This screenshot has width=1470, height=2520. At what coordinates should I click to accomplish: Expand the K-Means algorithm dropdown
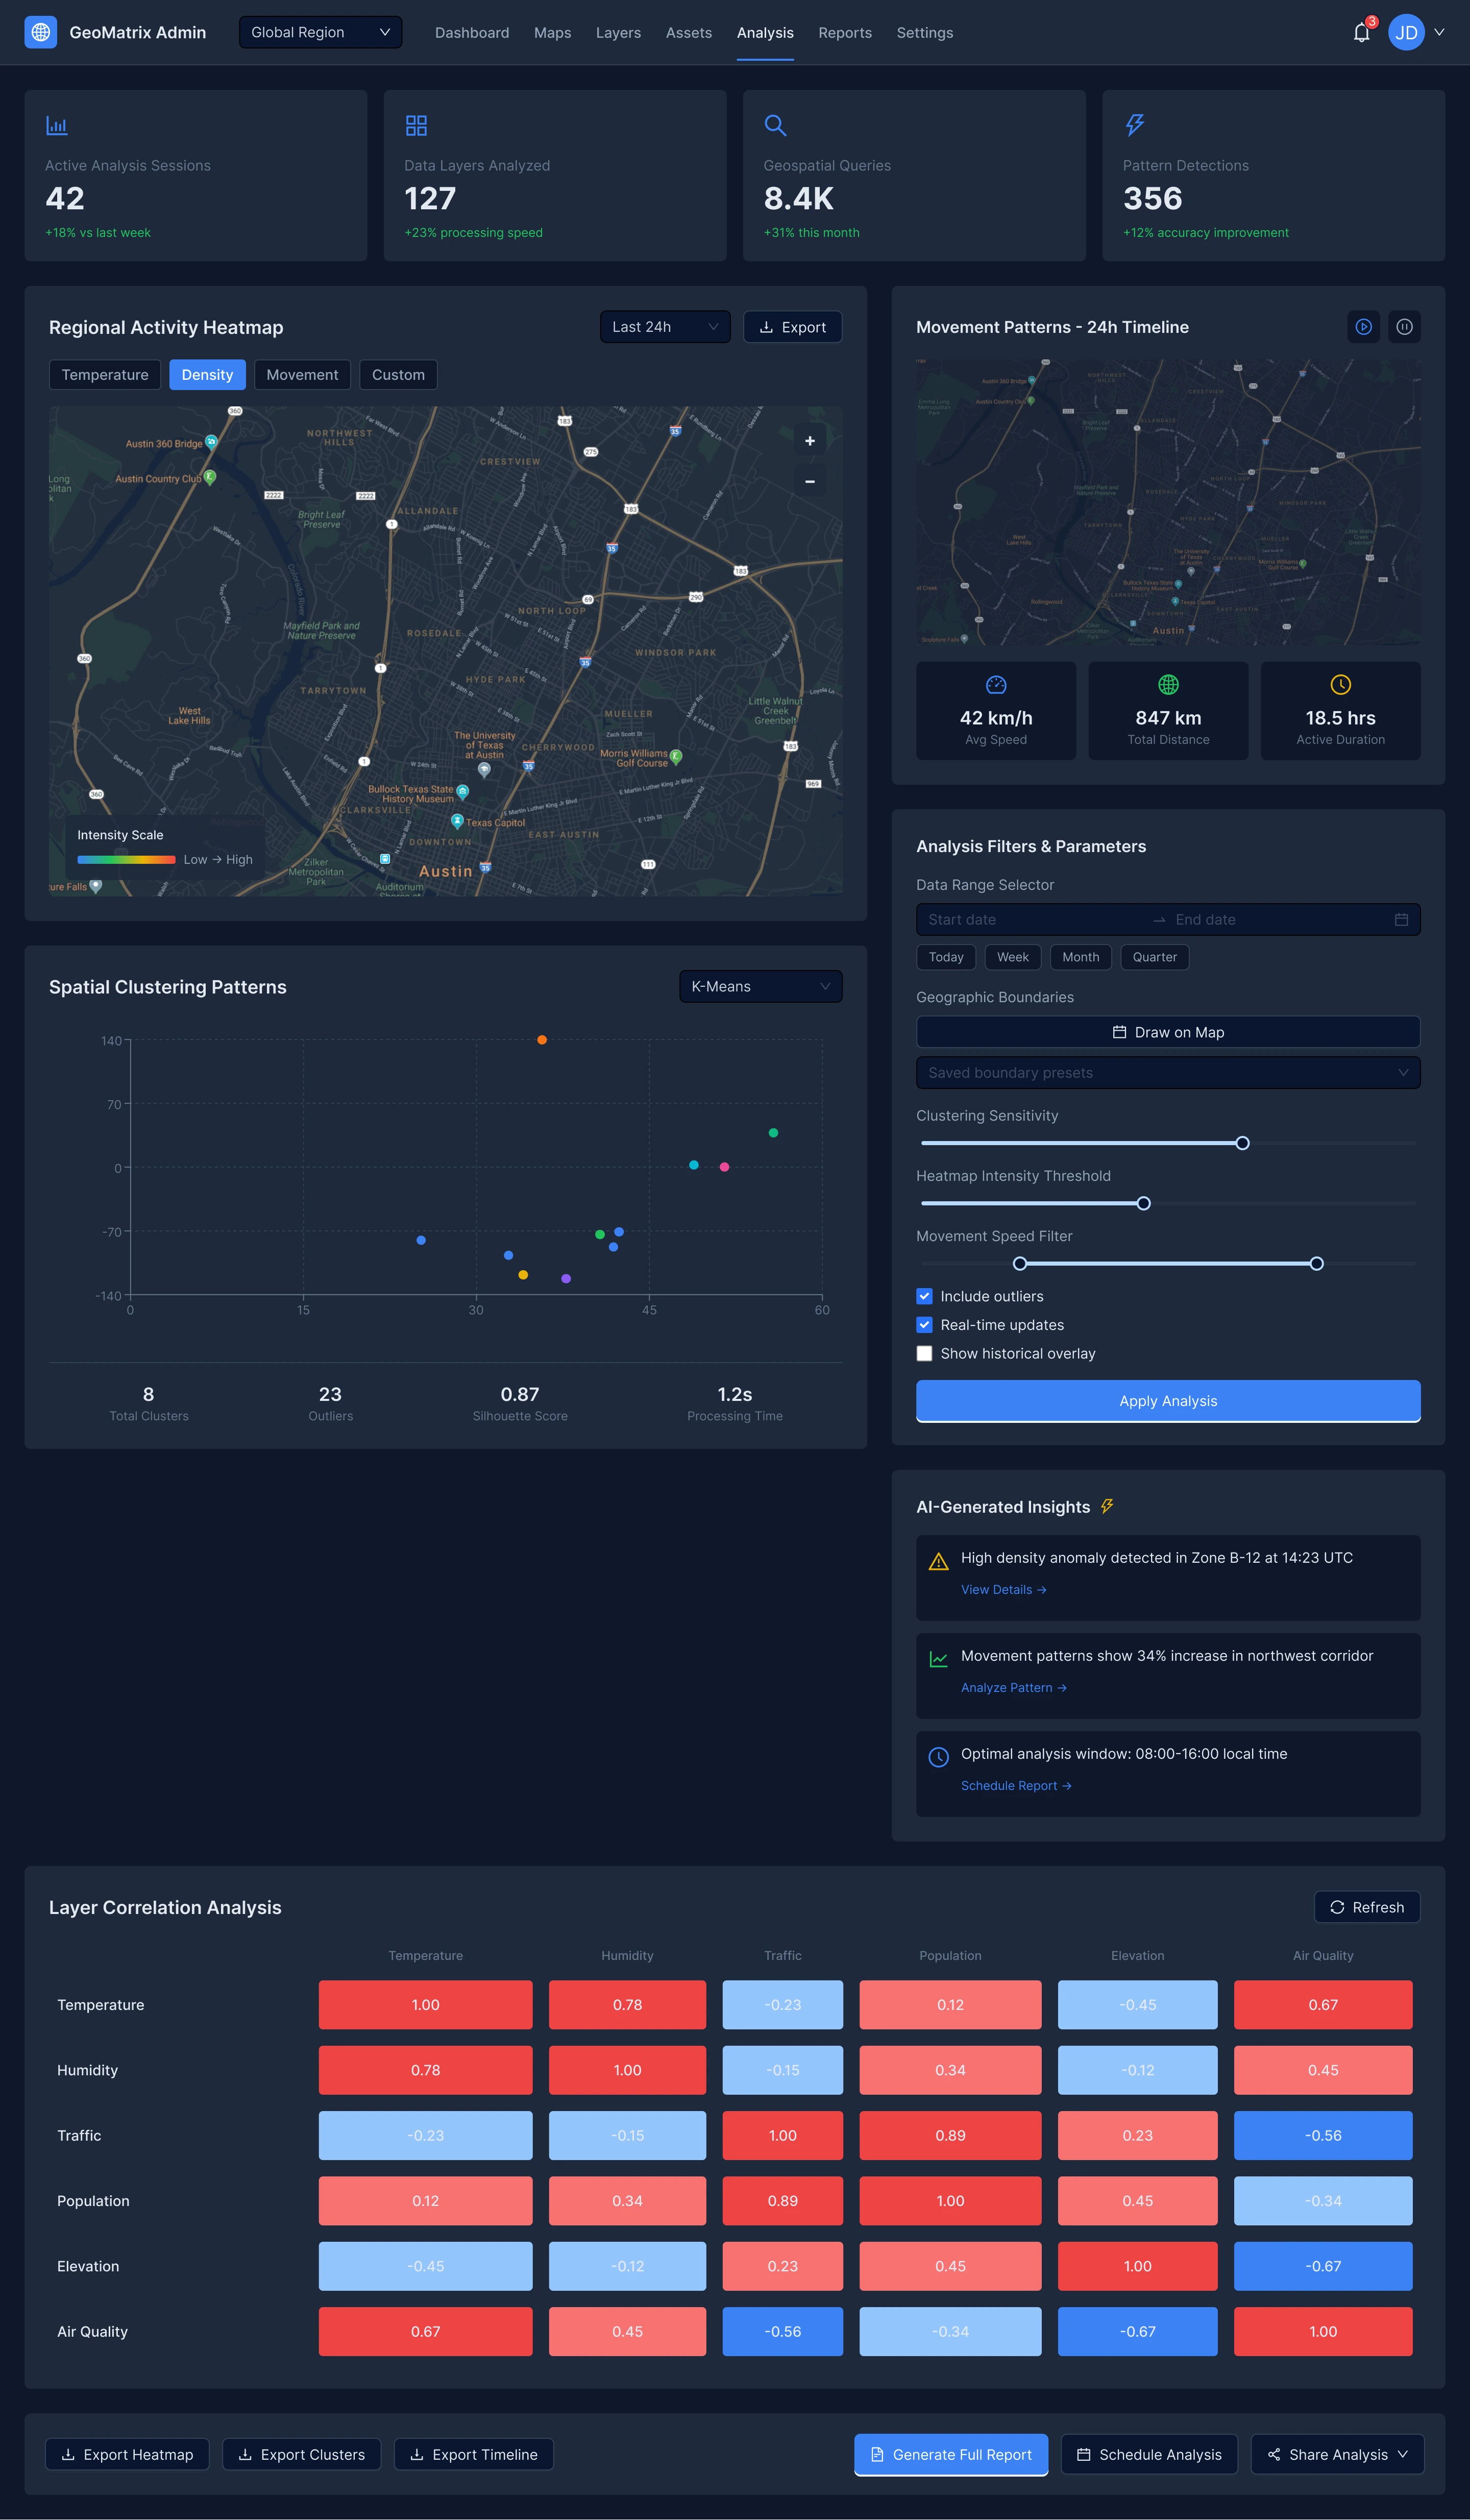760,986
